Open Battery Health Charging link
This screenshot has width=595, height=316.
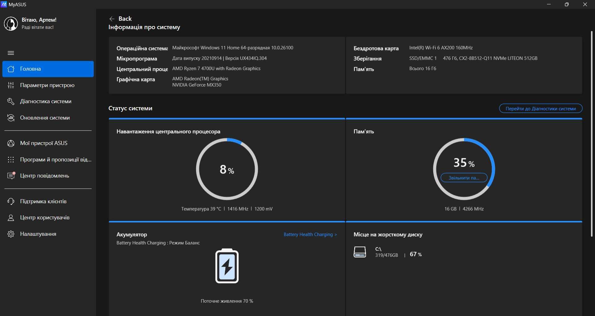click(310, 235)
